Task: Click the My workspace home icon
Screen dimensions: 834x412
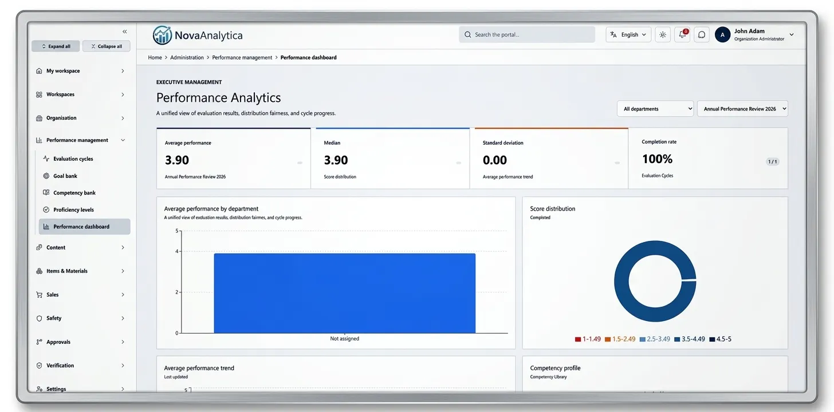Action: [39, 71]
